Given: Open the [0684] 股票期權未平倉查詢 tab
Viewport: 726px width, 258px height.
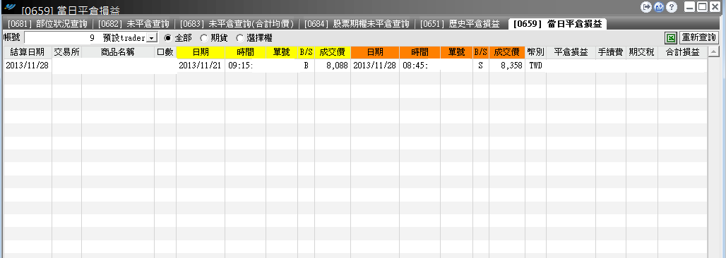Looking at the screenshot, I should [x=357, y=24].
